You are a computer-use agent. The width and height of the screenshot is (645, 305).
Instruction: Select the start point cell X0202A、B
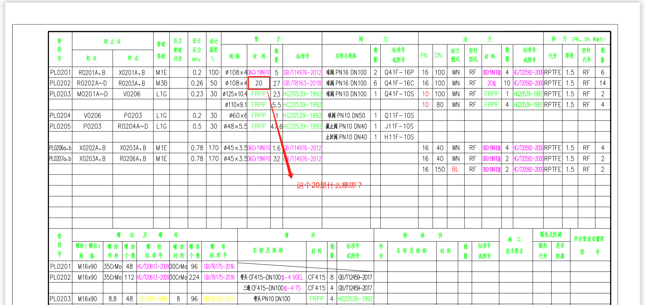click(x=93, y=148)
